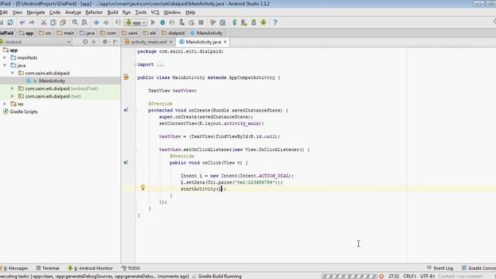Expand dialpaid (test) package
This screenshot has height=279, width=496.
pos(12,96)
